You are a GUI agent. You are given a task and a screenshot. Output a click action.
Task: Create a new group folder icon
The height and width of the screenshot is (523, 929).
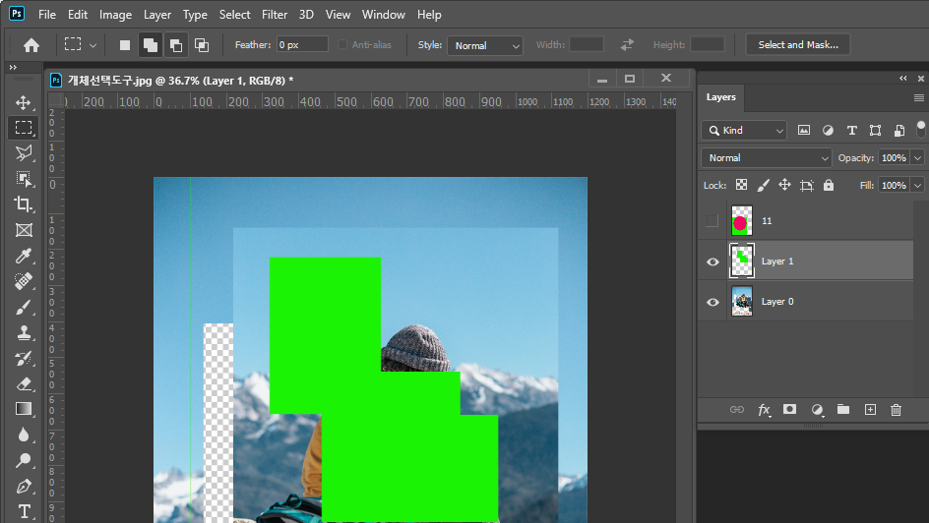tap(843, 409)
